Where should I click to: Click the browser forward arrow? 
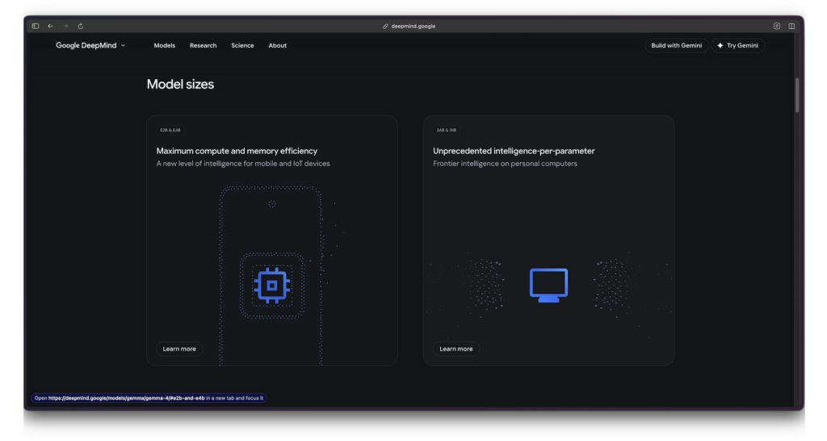pyautogui.click(x=65, y=26)
